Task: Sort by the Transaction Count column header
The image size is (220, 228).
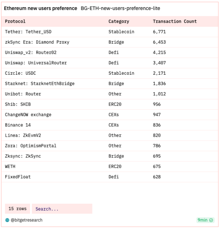Action: point(175,21)
